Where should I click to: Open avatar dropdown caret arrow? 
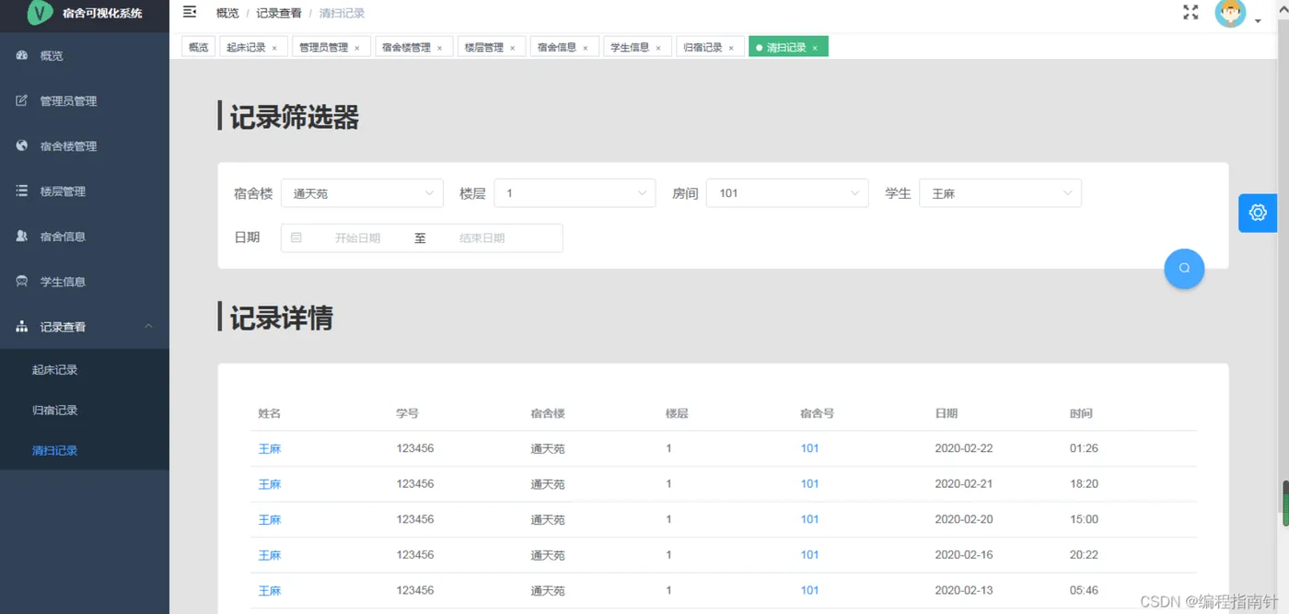(x=1258, y=20)
